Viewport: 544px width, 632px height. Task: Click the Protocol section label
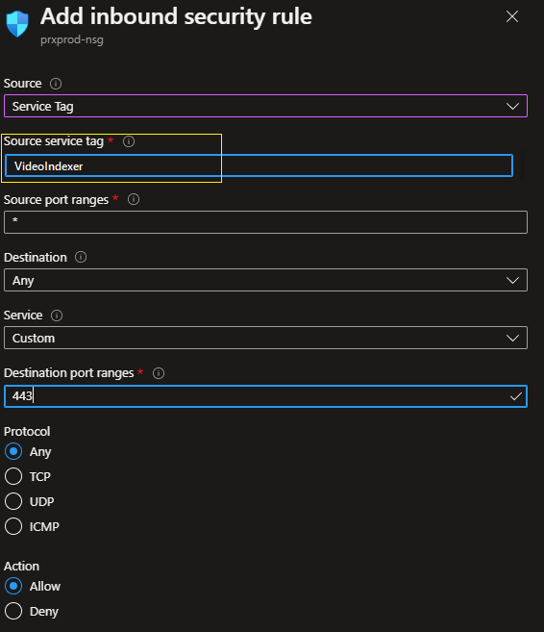(27, 431)
